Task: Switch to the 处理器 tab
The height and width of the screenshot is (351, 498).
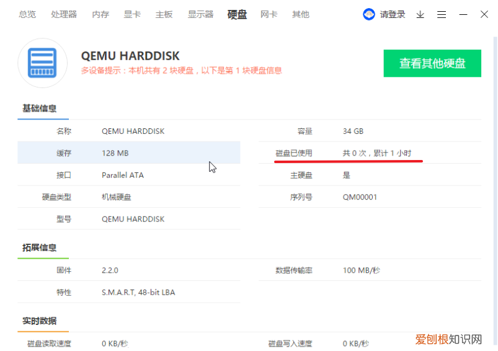Action: (64, 14)
